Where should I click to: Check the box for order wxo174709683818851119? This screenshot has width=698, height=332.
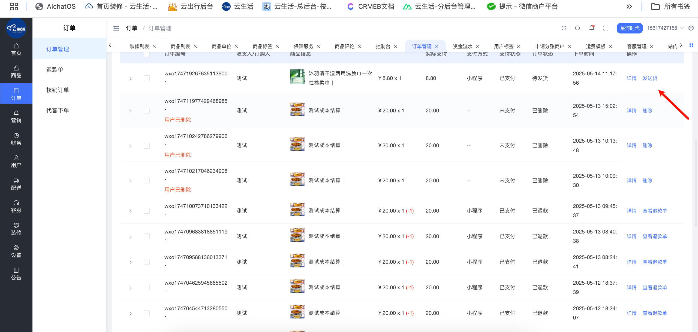click(x=147, y=236)
